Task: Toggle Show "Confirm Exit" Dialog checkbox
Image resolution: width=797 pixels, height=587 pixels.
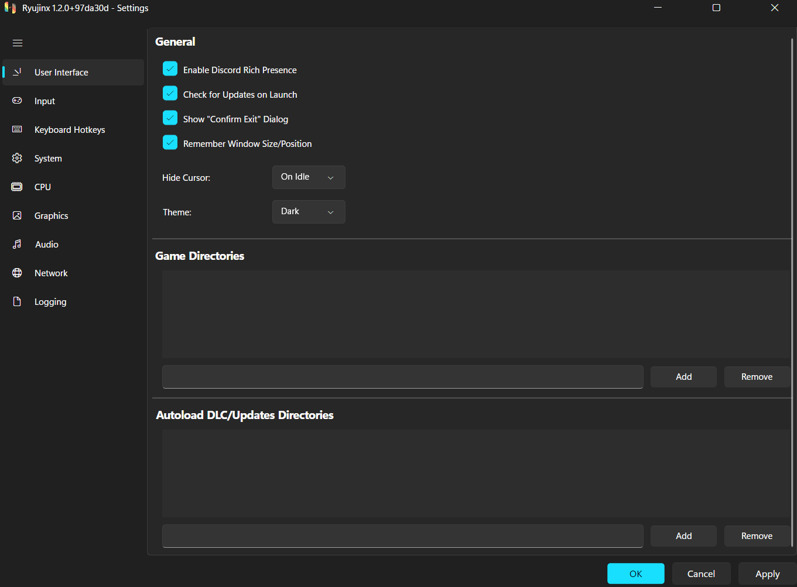Action: pos(170,118)
